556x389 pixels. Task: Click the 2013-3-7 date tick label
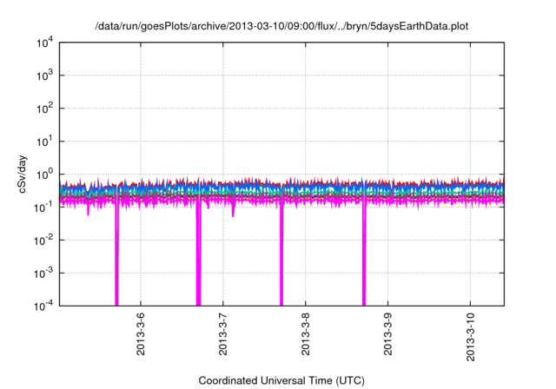[222, 333]
